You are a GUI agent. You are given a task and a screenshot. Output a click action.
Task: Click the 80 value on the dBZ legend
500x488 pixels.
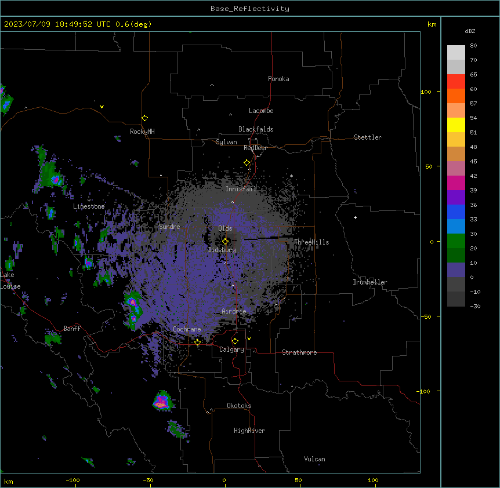coord(473,46)
